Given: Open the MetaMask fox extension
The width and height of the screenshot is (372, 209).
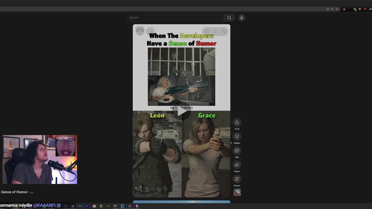Looking at the screenshot, I should click(344, 9).
